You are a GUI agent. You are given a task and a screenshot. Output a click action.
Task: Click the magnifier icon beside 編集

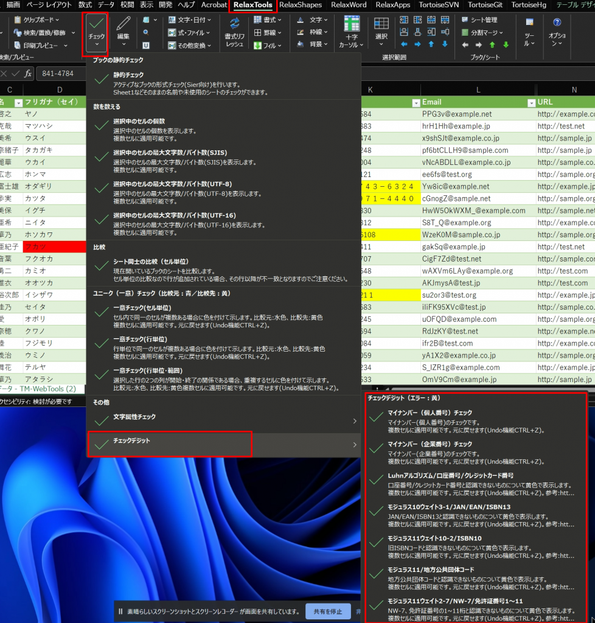coord(146,33)
